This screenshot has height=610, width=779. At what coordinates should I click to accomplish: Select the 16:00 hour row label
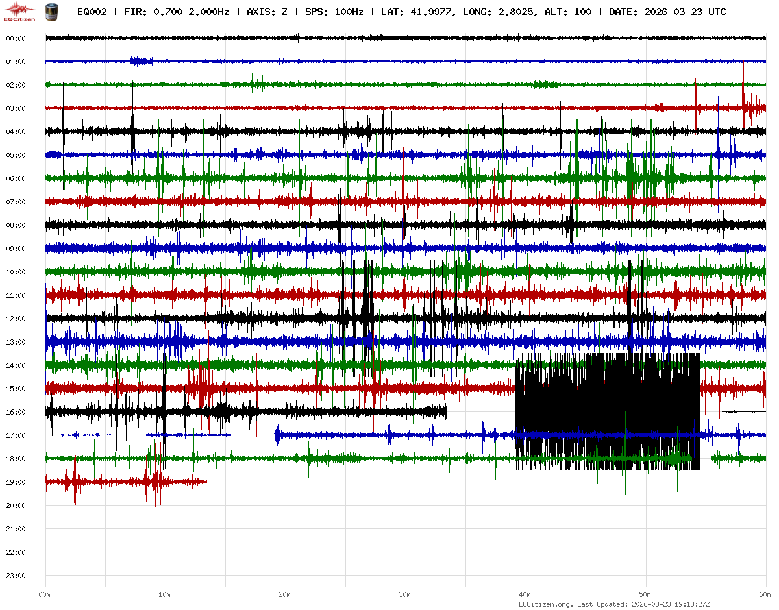click(16, 412)
